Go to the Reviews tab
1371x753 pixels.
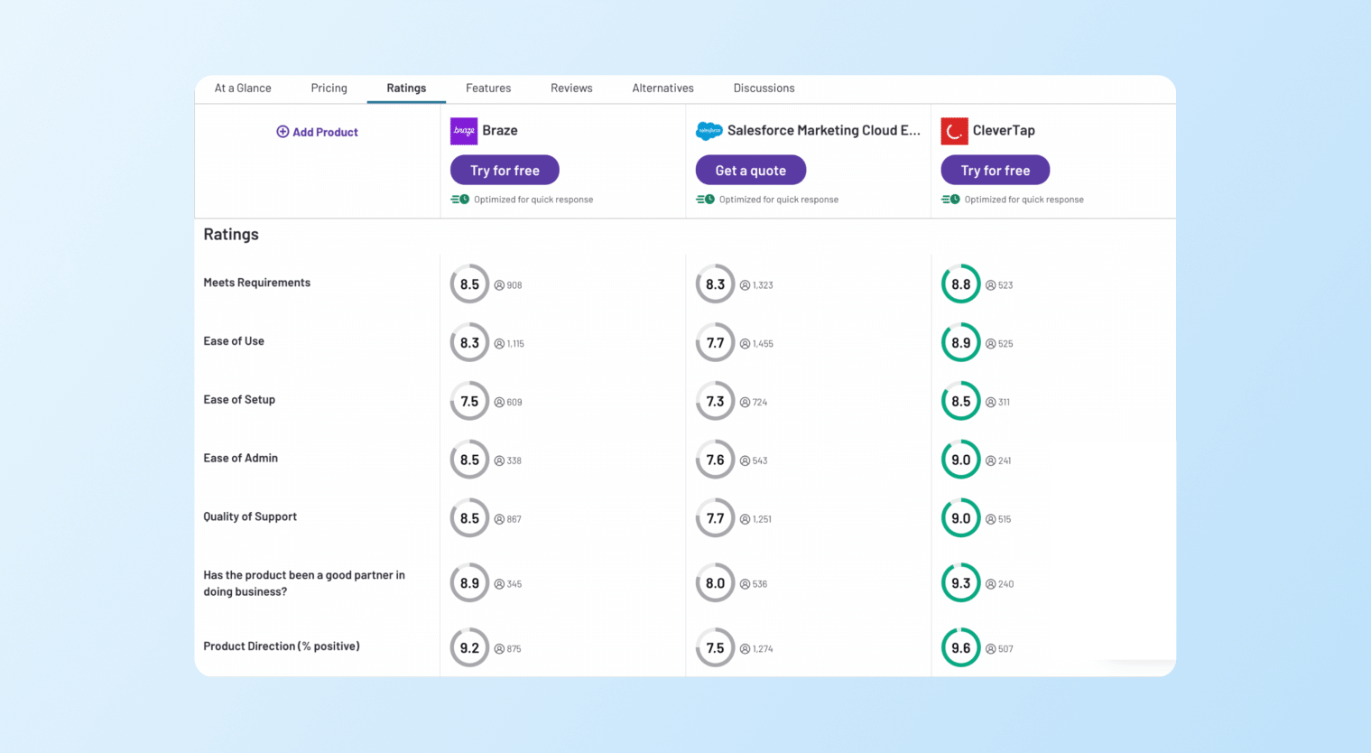point(571,88)
